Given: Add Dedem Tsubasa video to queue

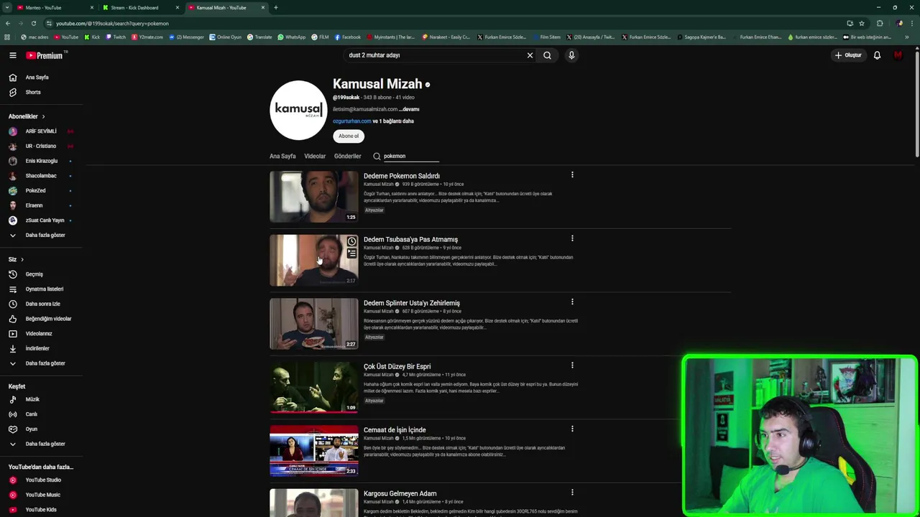Looking at the screenshot, I should click(351, 253).
